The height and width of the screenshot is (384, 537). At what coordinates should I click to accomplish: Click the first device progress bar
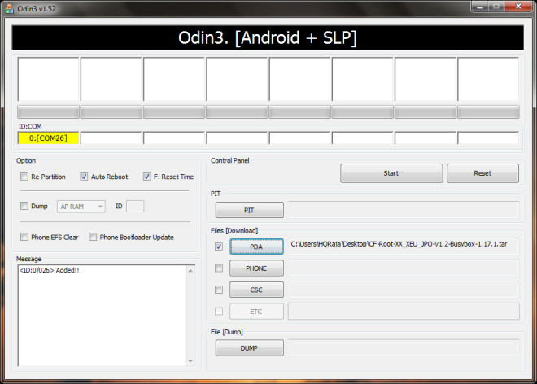(48, 112)
